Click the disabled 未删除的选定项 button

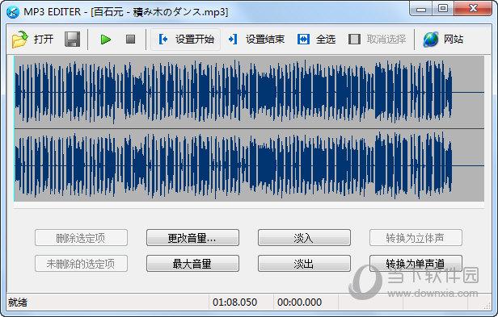coord(81,264)
